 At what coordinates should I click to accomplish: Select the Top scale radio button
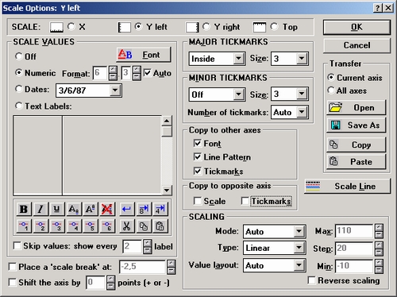[274, 26]
